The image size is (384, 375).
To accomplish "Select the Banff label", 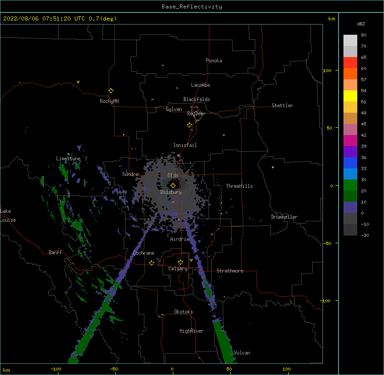I will [x=55, y=253].
